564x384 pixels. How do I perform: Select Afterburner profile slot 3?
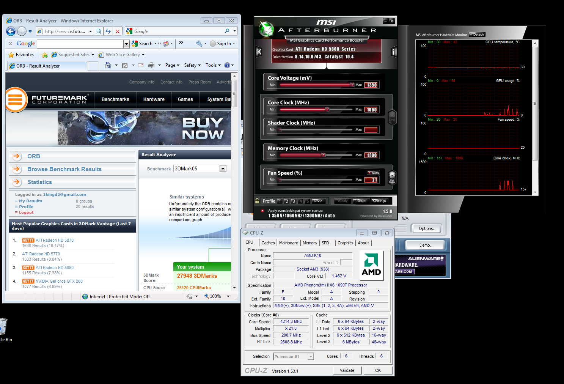(294, 201)
